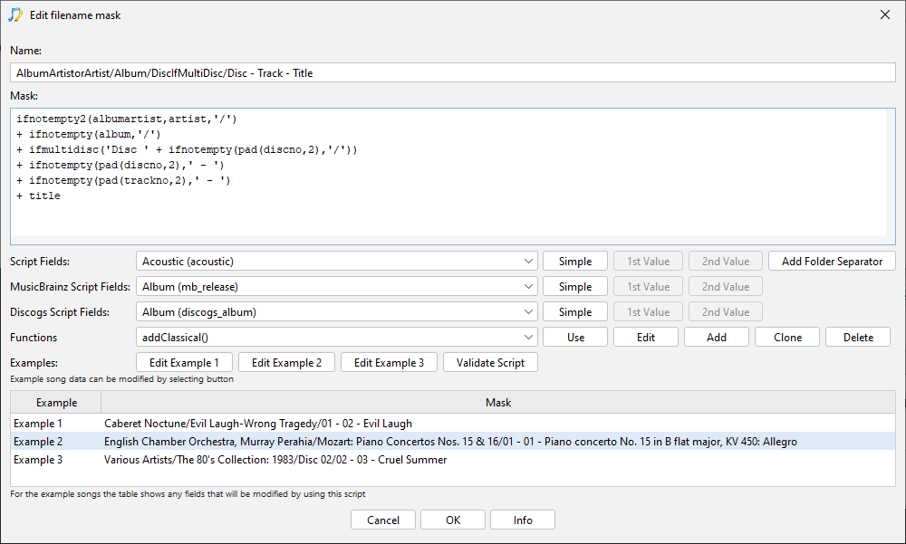This screenshot has width=906, height=544.
Task: Click 1st Value button in MusicBrainz row
Action: [x=649, y=286]
